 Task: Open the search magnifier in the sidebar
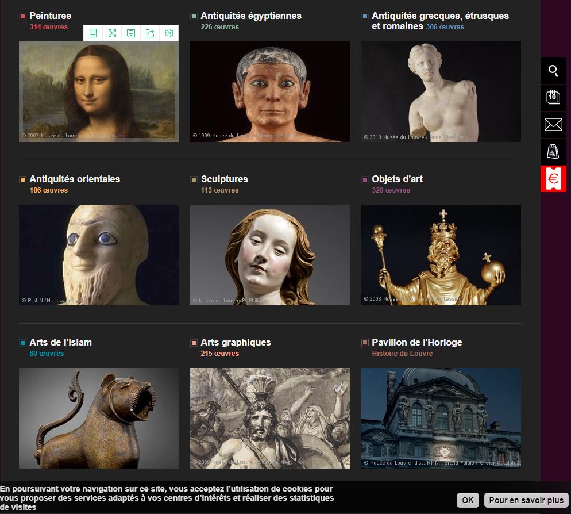tap(553, 71)
